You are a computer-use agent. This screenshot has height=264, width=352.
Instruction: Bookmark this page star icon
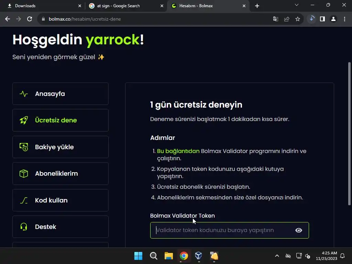(298, 19)
